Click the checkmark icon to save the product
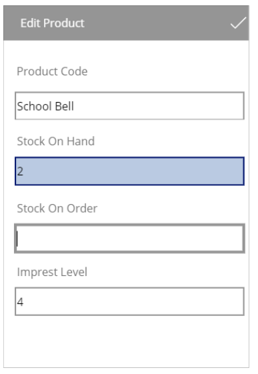The width and height of the screenshot is (258, 374). (238, 23)
